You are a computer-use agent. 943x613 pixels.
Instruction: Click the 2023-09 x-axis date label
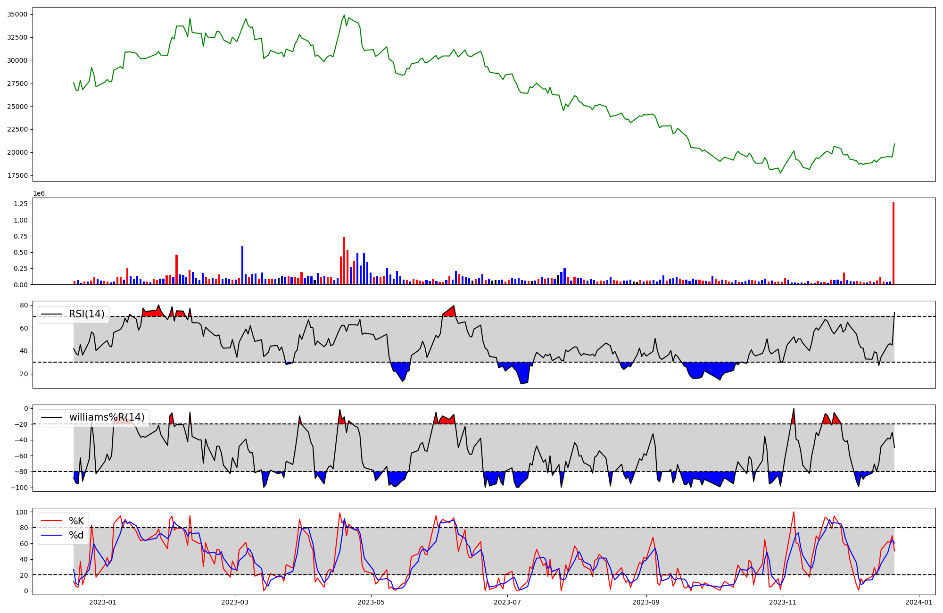(x=646, y=602)
